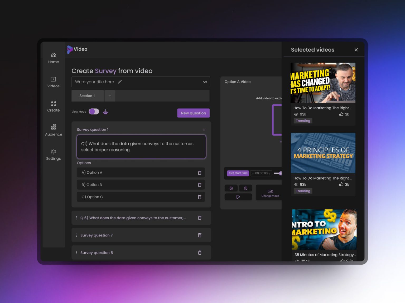Toggle the View Mode switch

coord(94,112)
